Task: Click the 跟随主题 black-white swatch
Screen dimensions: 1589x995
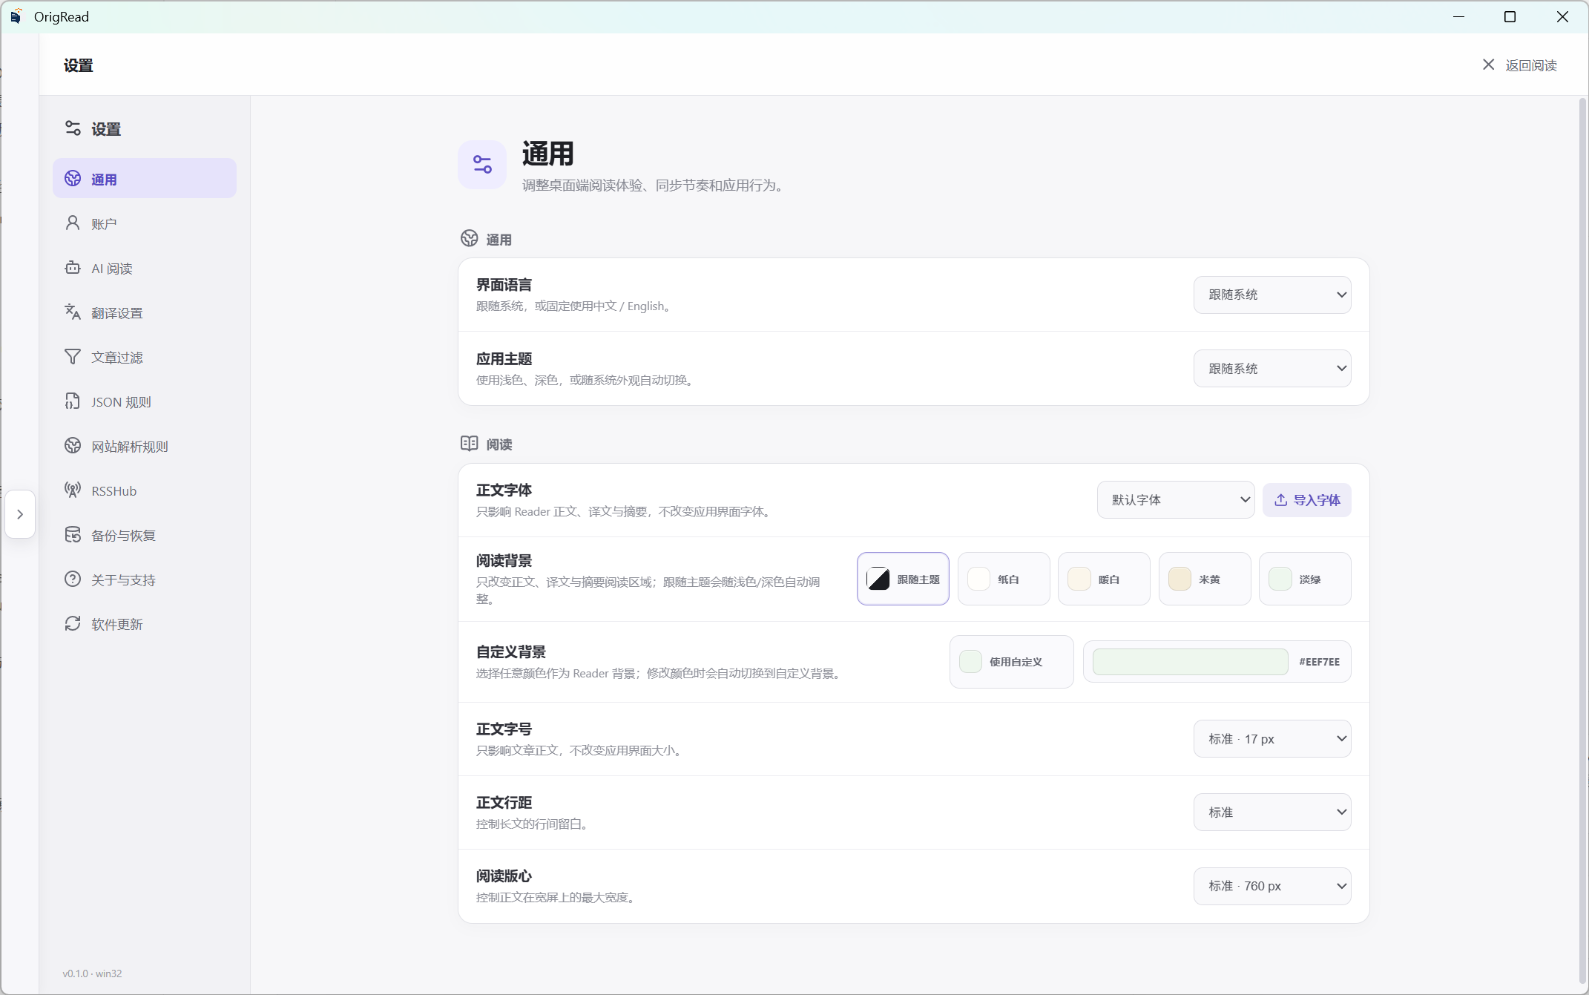Action: 878,579
